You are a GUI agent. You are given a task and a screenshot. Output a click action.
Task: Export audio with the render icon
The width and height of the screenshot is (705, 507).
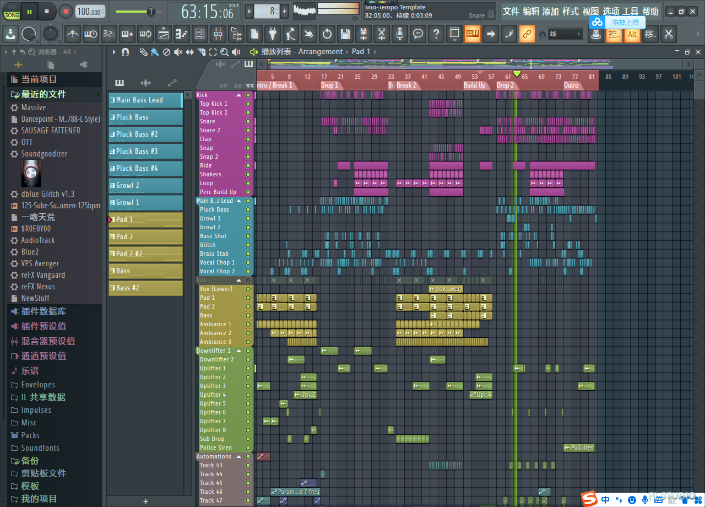364,34
